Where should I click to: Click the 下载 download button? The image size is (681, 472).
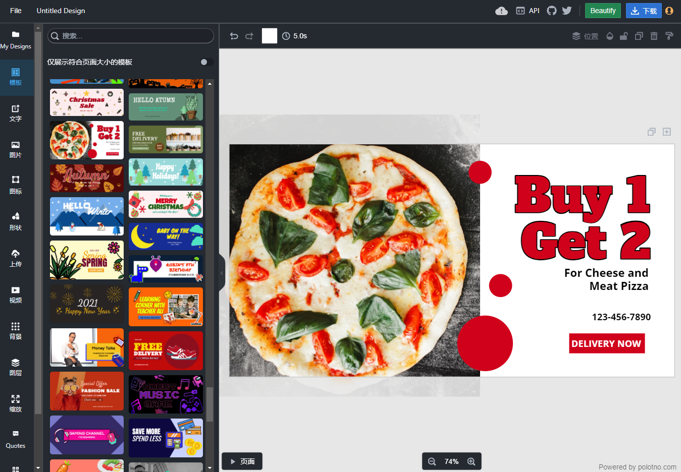644,11
